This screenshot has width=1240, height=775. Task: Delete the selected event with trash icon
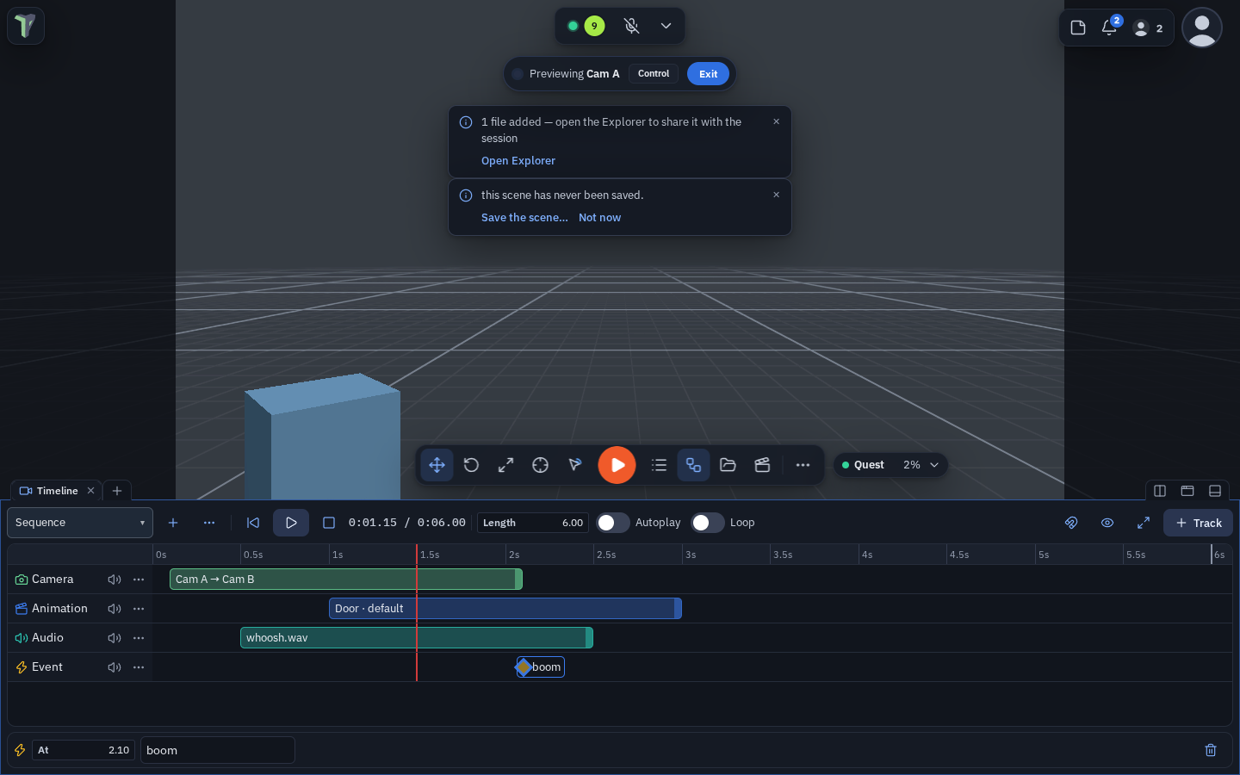click(x=1211, y=750)
